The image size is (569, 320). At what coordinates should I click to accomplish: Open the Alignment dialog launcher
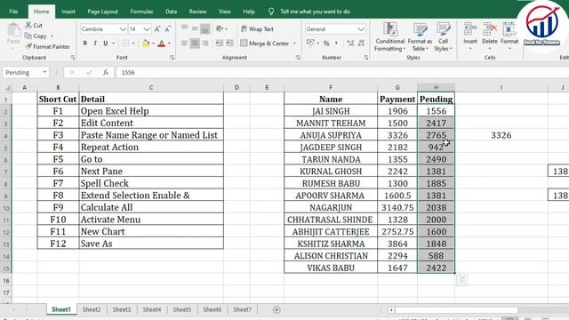[x=298, y=58]
